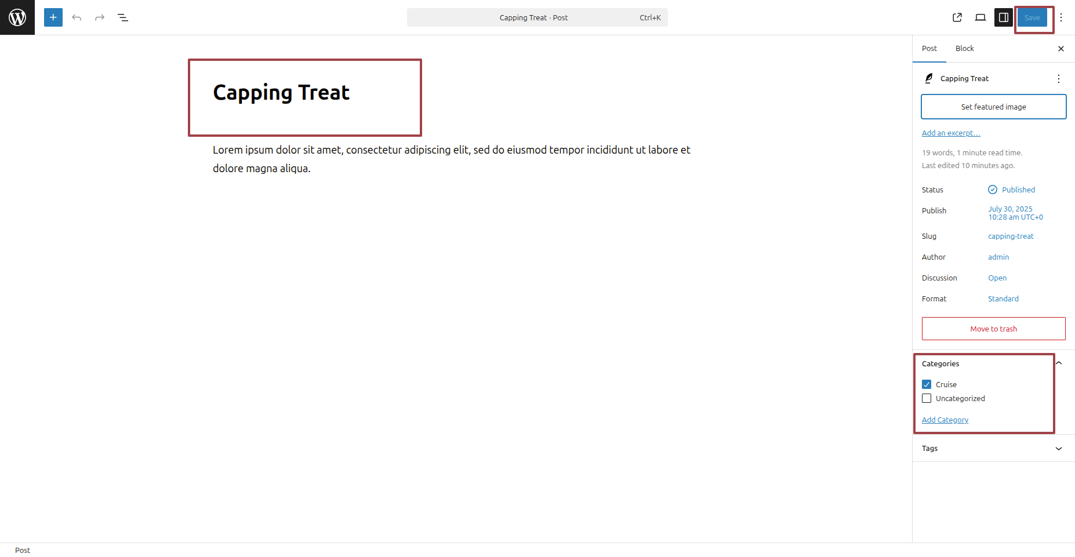The width and height of the screenshot is (1075, 557).
Task: Click the Redo arrow icon
Action: 100,17
